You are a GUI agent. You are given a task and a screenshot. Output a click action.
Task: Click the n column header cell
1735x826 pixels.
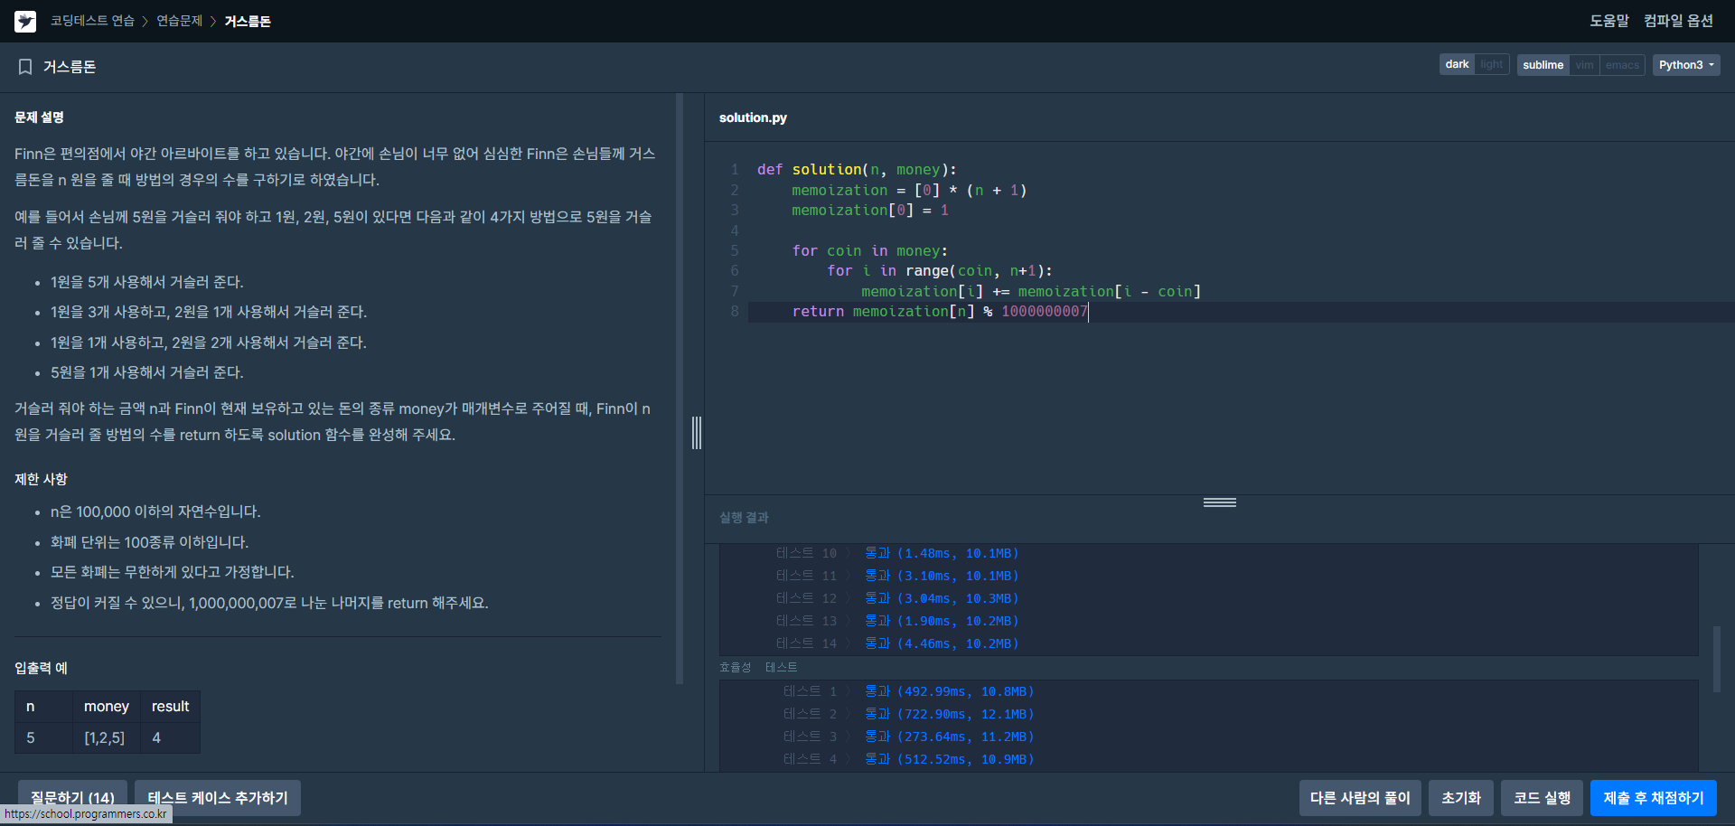[44, 707]
